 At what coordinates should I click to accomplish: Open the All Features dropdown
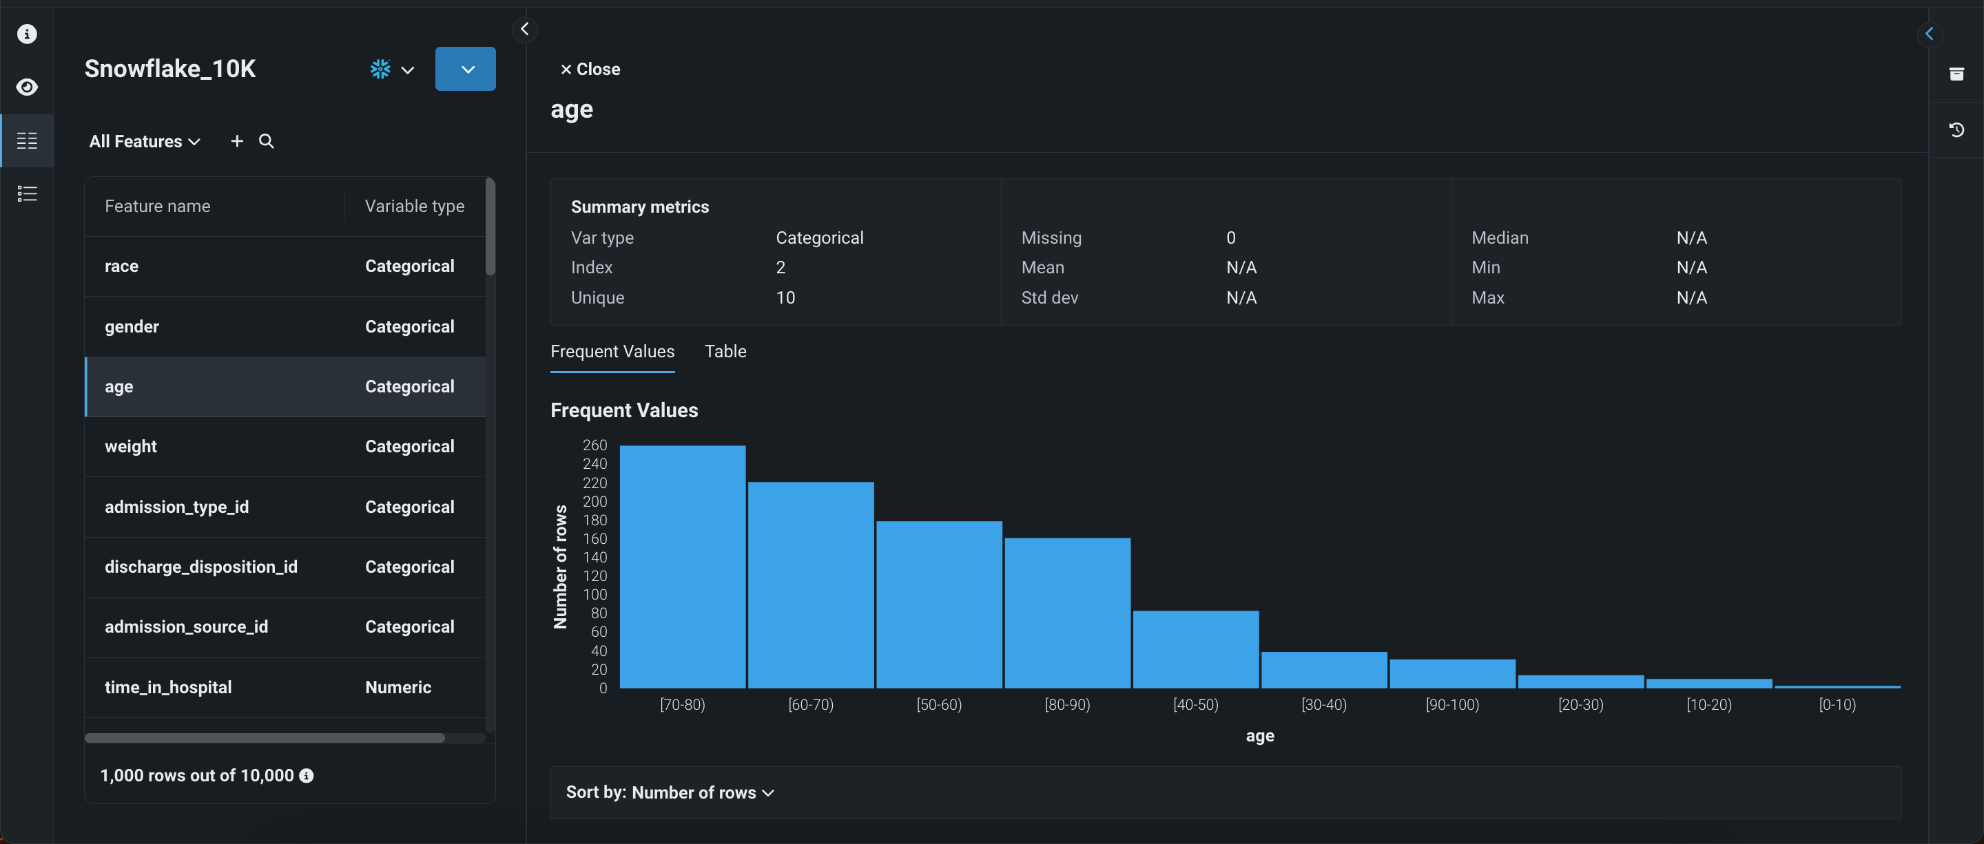145,142
